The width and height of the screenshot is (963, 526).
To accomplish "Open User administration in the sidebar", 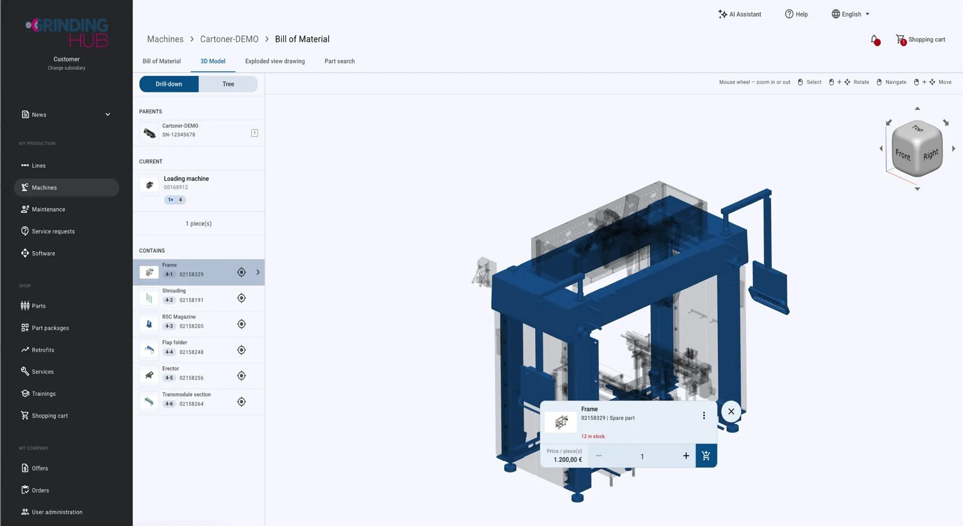I will (66, 512).
